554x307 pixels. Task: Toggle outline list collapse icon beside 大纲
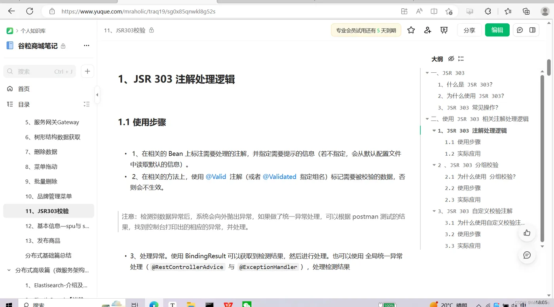point(461,59)
